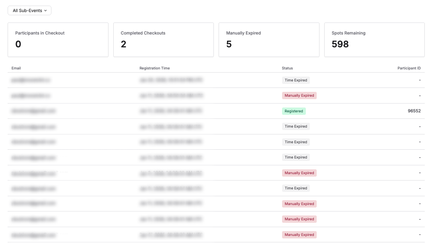Click the Completed Checkouts summary card
Screen dimensions: 434x248
[x=163, y=39]
